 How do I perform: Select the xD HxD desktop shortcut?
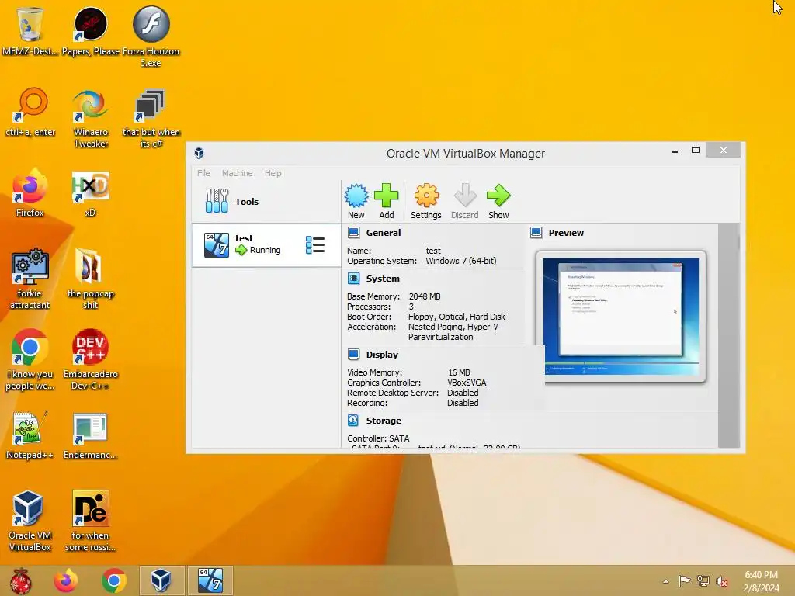point(90,193)
